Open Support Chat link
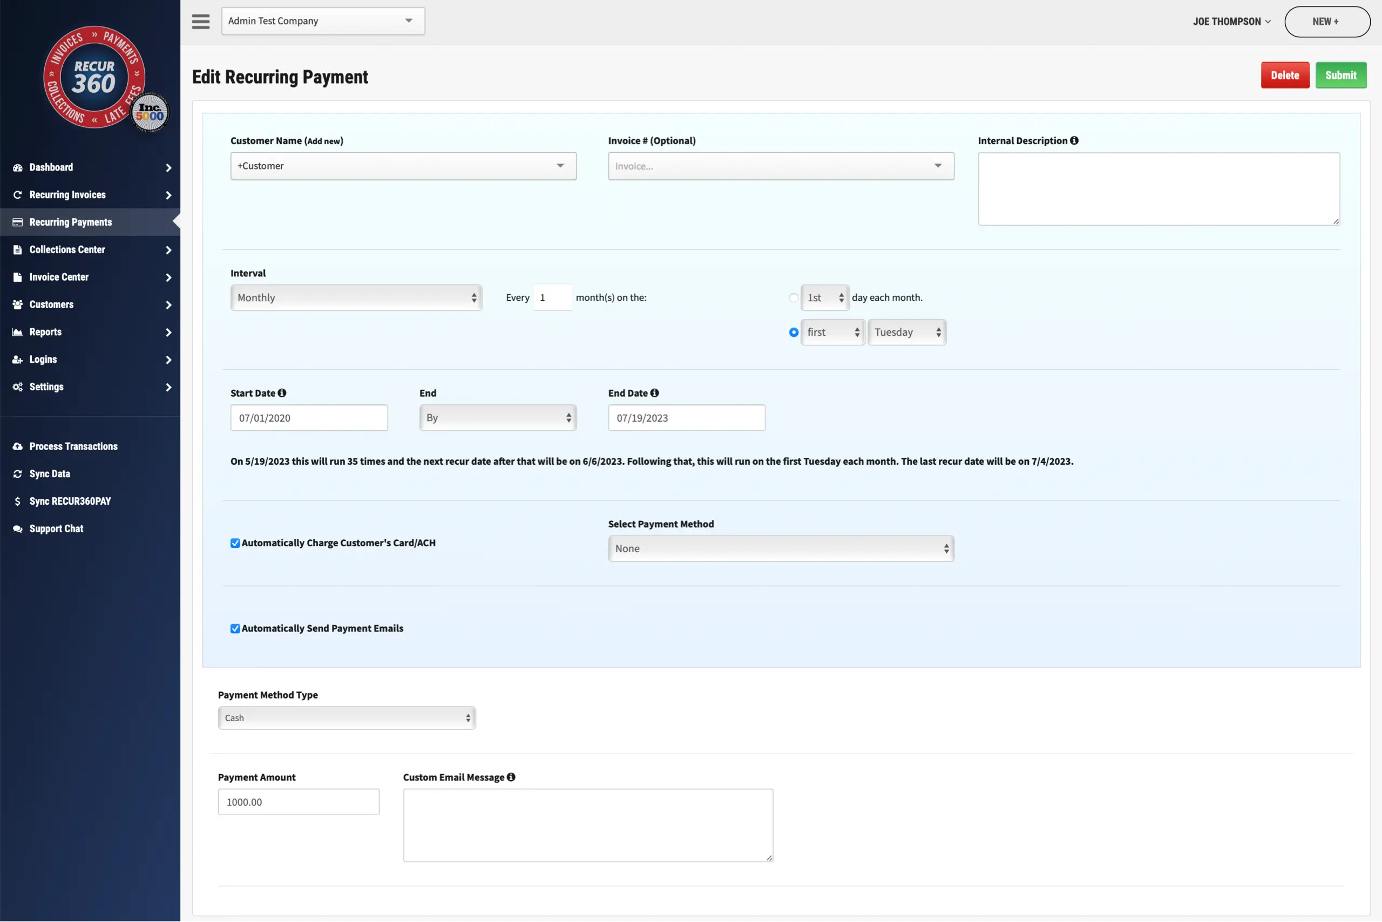The width and height of the screenshot is (1382, 922). click(x=57, y=528)
